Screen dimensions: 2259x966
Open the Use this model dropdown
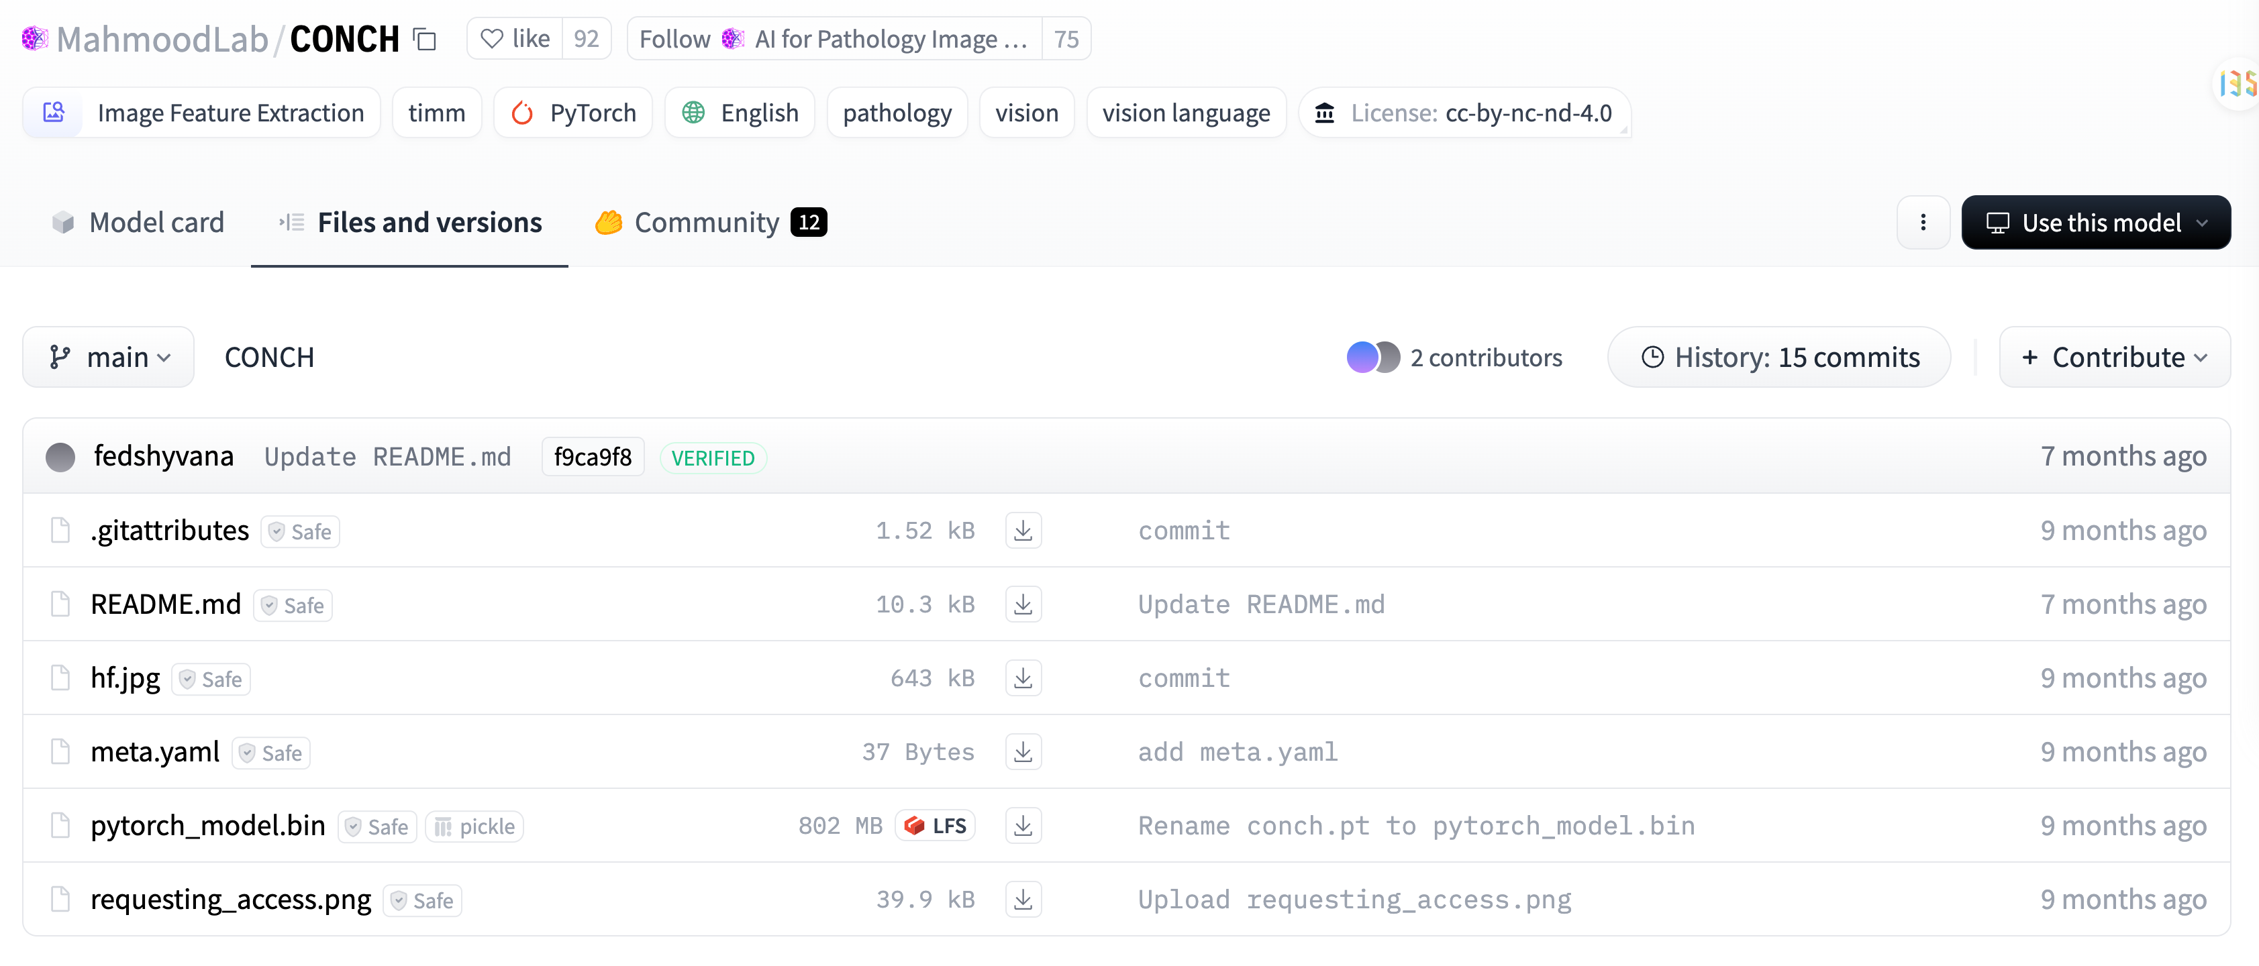(2095, 223)
